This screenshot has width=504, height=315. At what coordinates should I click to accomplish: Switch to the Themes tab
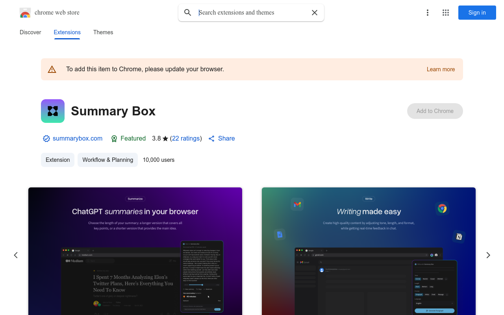coord(103,32)
